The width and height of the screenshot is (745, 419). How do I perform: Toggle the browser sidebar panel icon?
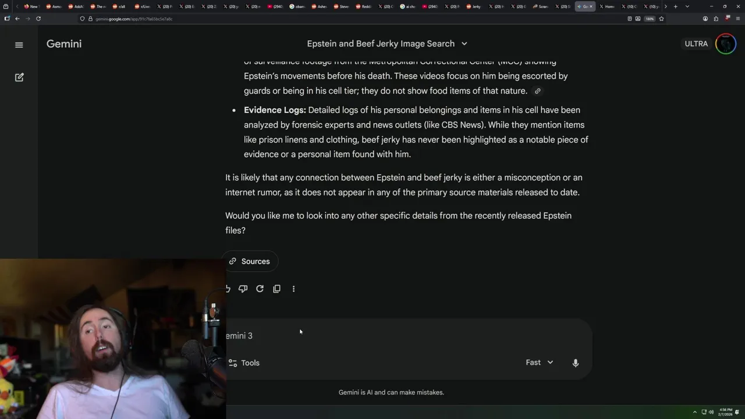click(6, 19)
